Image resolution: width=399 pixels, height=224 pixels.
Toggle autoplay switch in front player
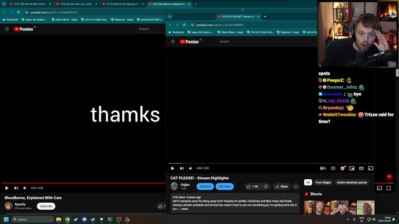pyautogui.click(x=323, y=168)
